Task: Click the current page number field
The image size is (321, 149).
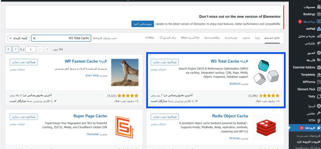Action: 31,49
